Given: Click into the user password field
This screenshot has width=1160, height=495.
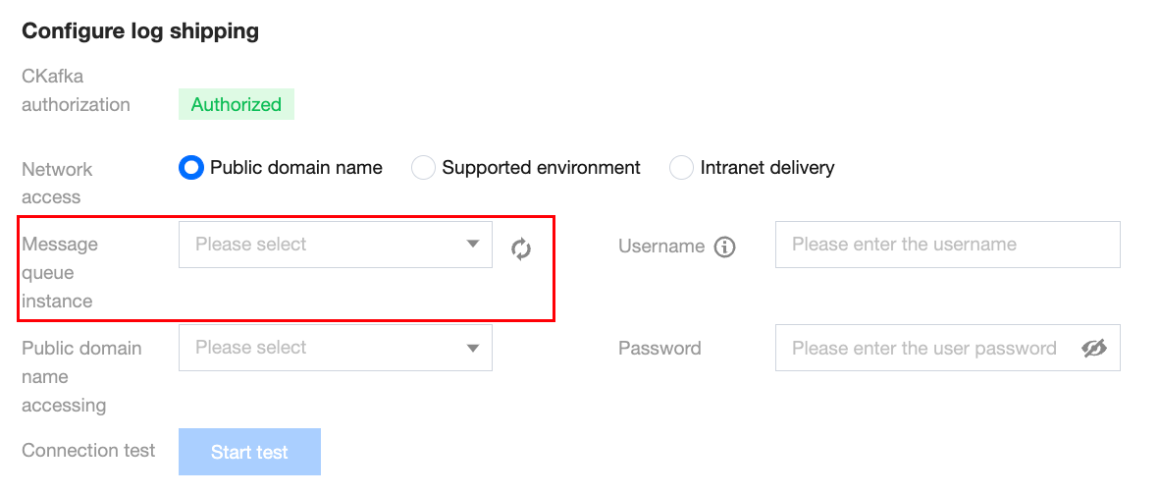Looking at the screenshot, I should (x=923, y=348).
